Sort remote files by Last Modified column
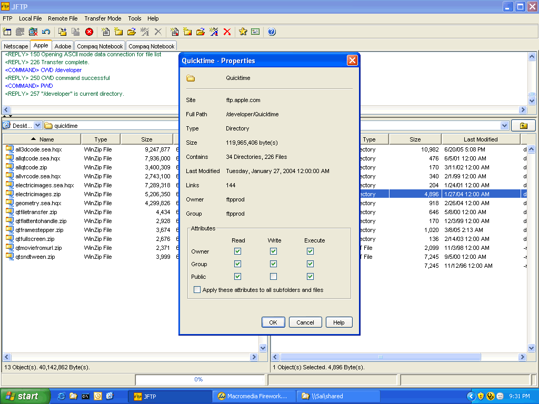 481,139
